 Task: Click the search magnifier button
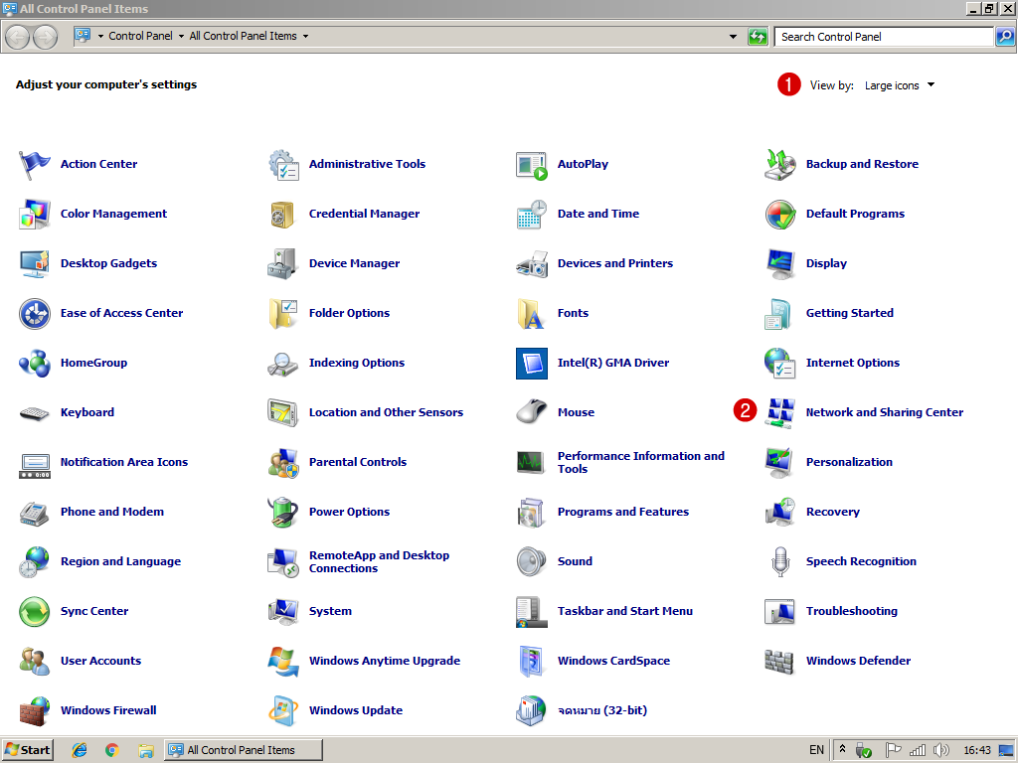1005,37
